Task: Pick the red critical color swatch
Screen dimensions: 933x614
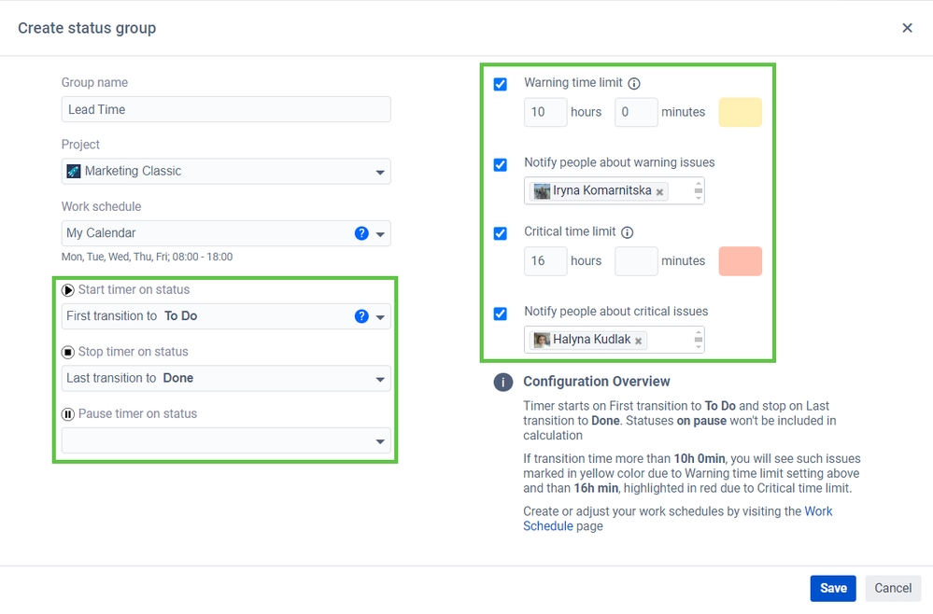Action: (x=741, y=261)
